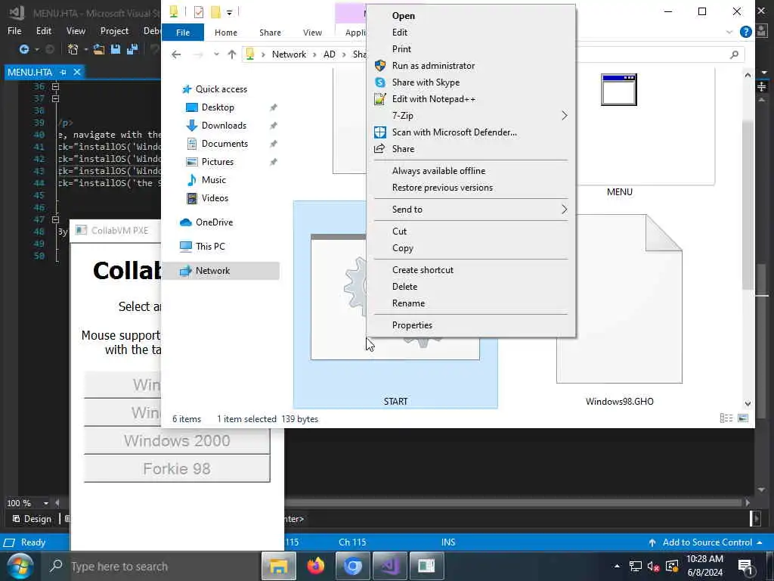Click Open File icon in Visual Studio toolbar

(x=99, y=49)
